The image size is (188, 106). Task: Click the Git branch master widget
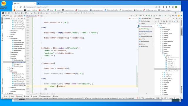click(177, 98)
